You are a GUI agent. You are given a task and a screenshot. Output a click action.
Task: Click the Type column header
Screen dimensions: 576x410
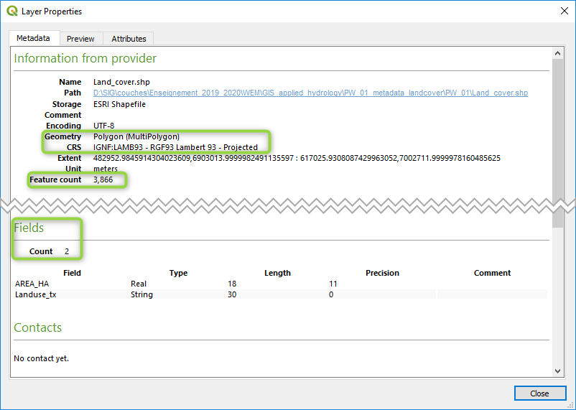point(179,273)
